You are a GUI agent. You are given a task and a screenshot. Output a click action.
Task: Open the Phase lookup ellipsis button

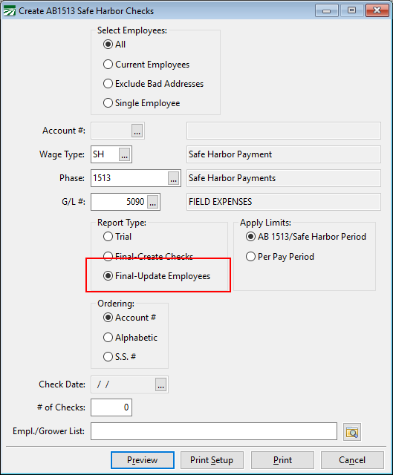point(173,178)
